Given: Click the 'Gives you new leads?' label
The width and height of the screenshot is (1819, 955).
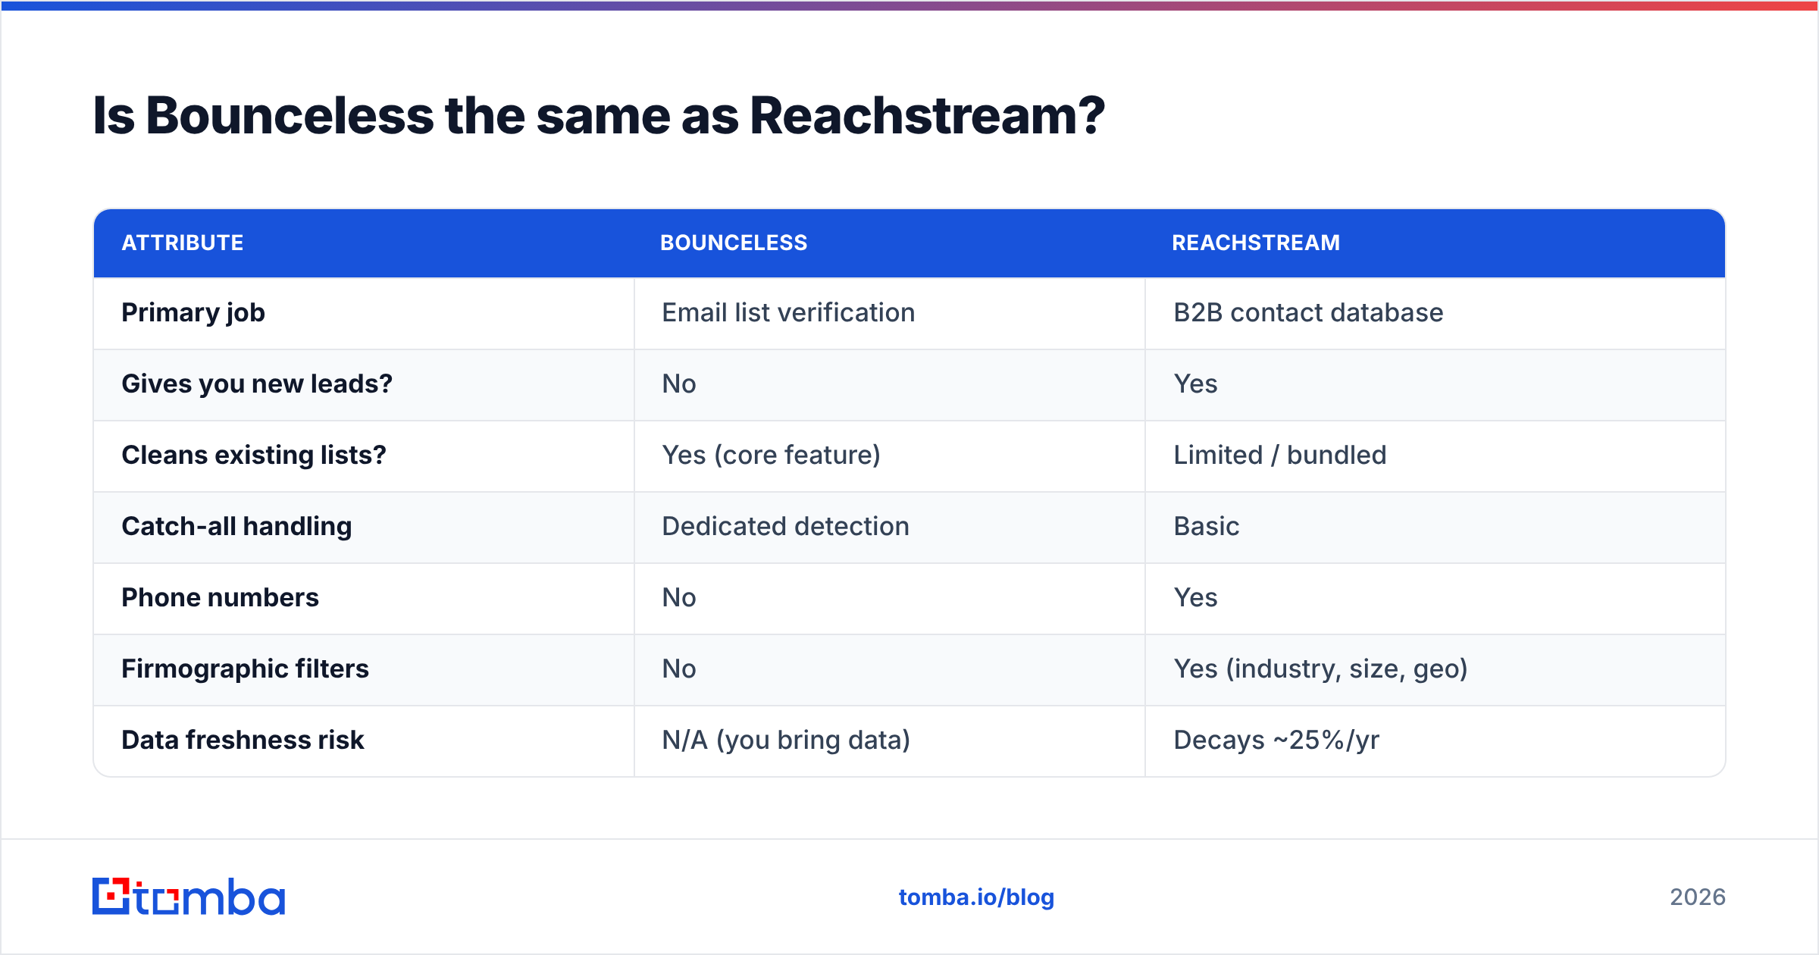Looking at the screenshot, I should click(257, 384).
